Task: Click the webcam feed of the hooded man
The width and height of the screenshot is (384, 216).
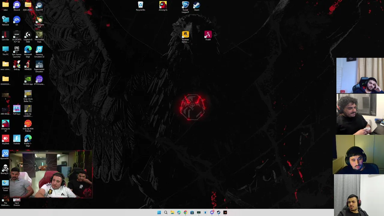Action: (x=358, y=154)
